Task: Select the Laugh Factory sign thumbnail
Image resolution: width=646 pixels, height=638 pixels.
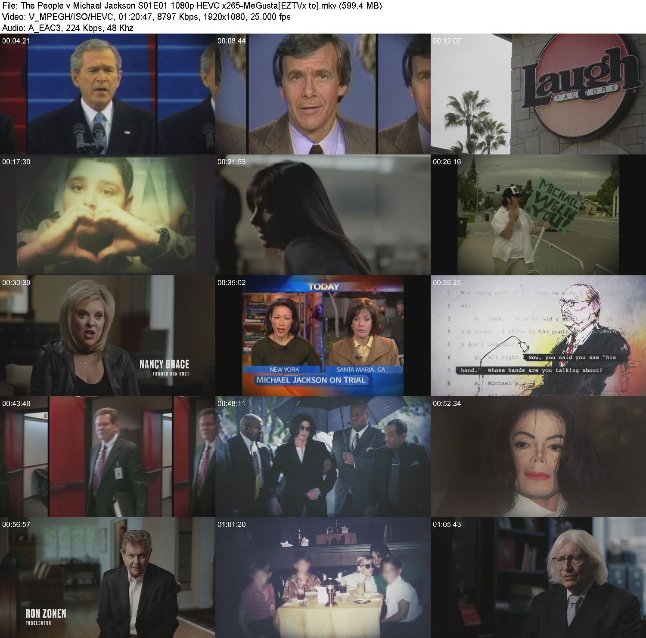Action: pos(538,94)
